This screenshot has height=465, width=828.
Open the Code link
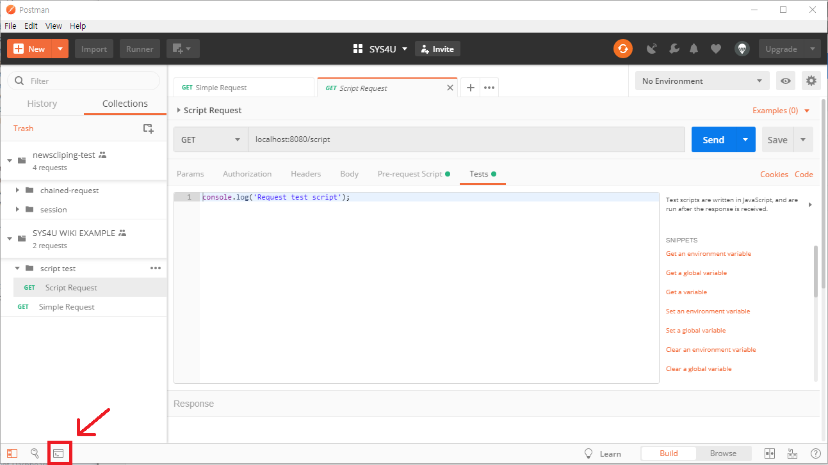[804, 174]
